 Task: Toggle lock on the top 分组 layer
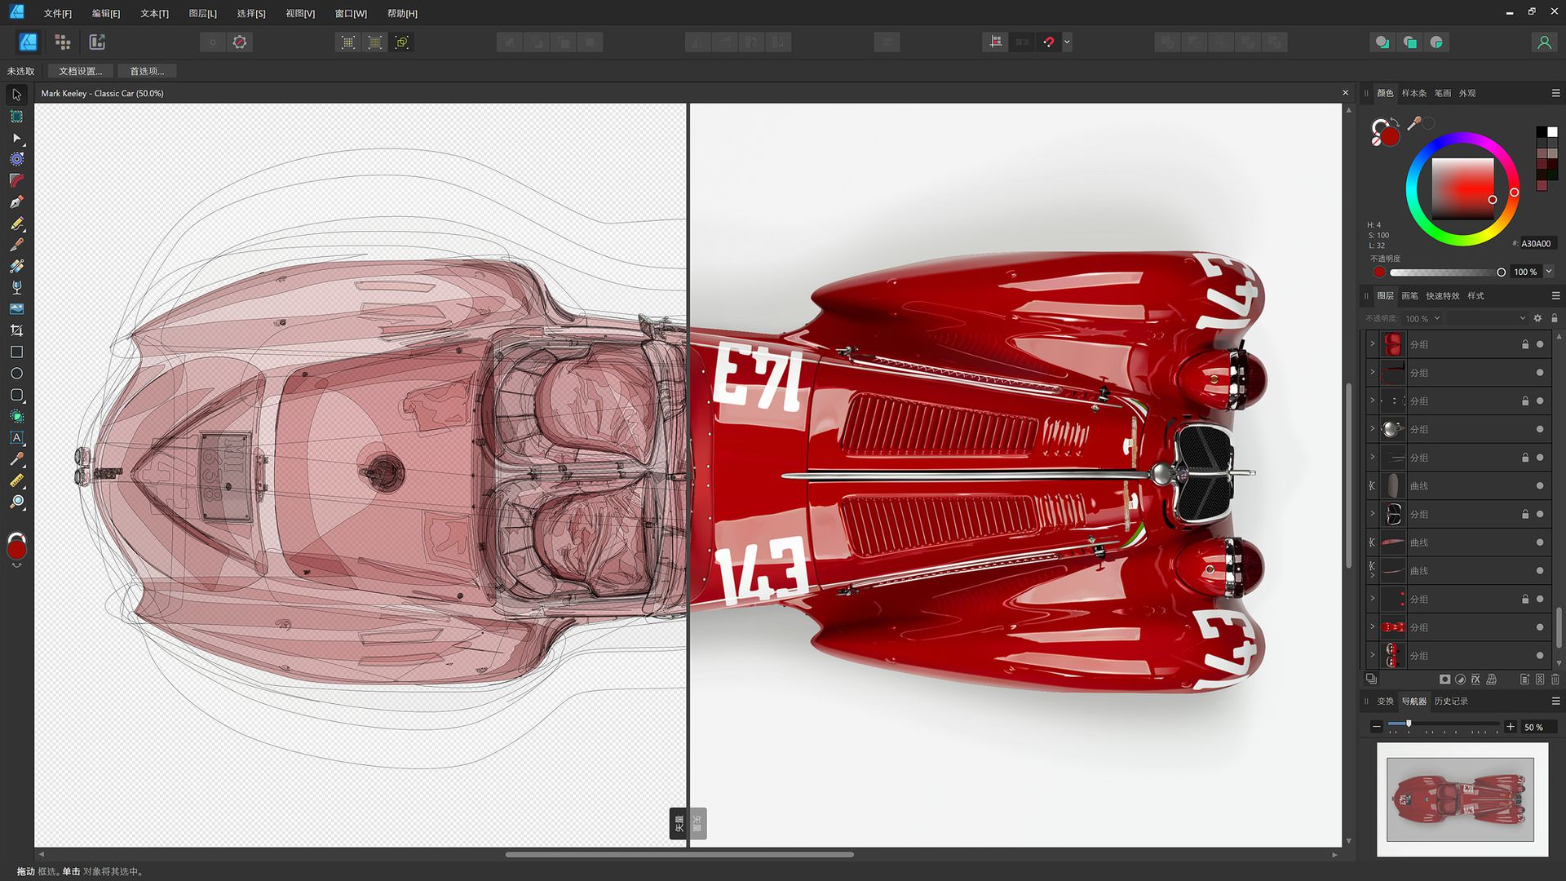[1524, 344]
